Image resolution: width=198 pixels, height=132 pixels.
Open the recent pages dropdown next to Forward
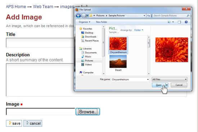87,16
